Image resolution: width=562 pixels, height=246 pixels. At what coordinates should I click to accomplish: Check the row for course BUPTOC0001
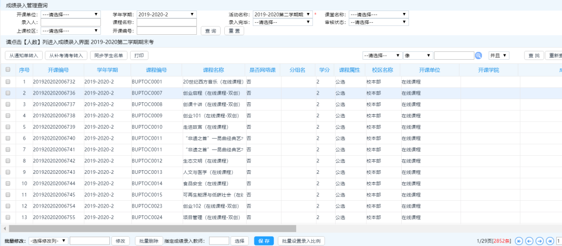coord(8,82)
